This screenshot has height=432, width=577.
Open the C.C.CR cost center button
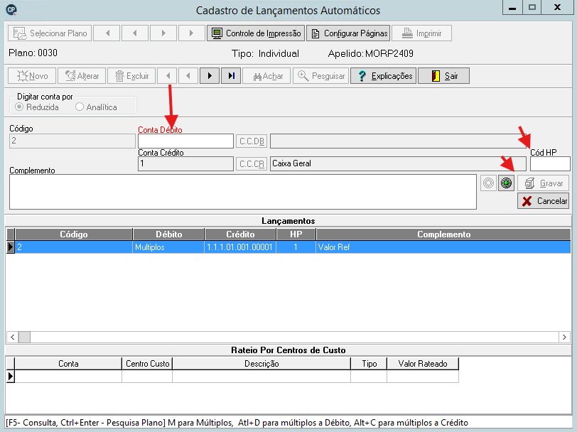coord(252,163)
